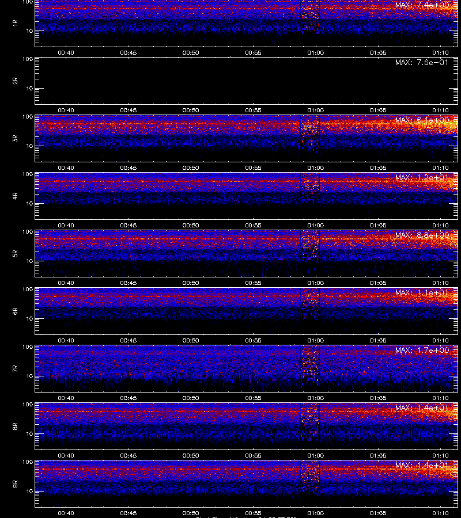This screenshot has height=518, width=461.
Task: Click the 01:05 tick label below panel 3R
Action: tap(378, 168)
